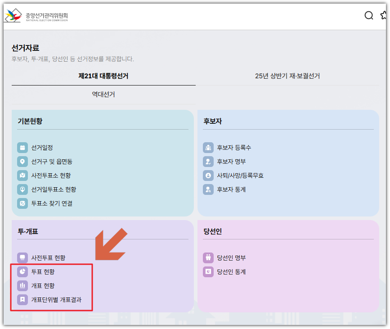The height and width of the screenshot is (329, 390).
Task: Click the 당선인 section heading
Action: (x=213, y=231)
